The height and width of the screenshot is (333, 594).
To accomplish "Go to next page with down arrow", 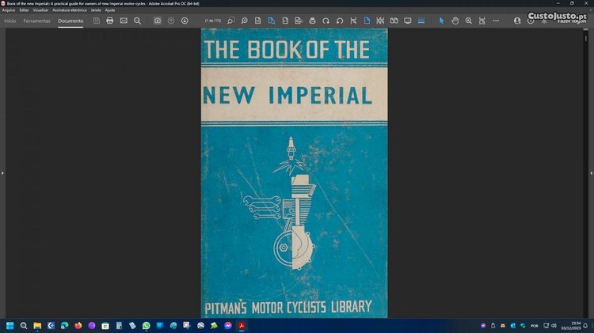I will click(x=185, y=21).
